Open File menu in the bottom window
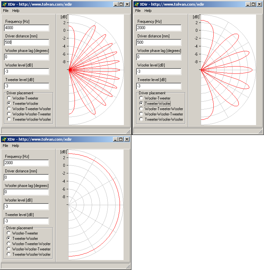 click(5, 146)
